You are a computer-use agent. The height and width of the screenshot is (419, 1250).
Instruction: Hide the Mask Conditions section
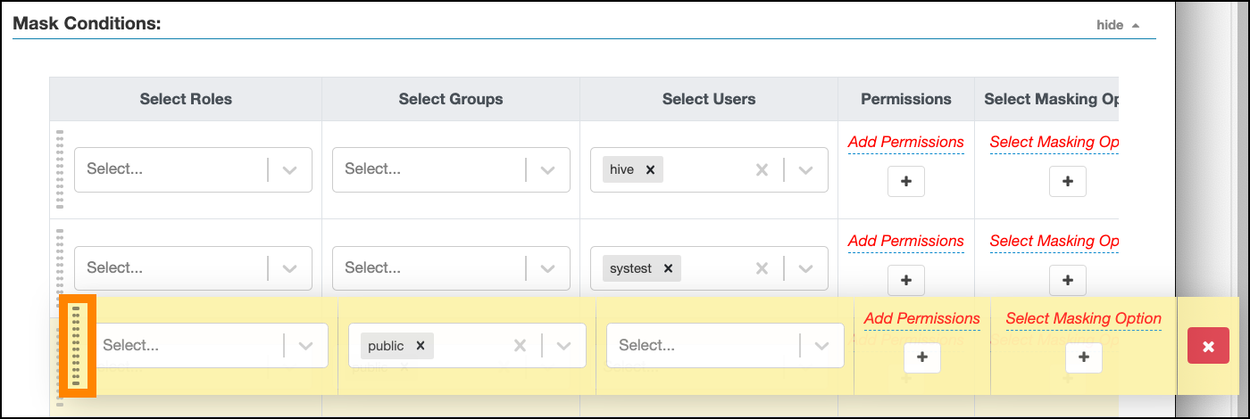pyautogui.click(x=1118, y=25)
